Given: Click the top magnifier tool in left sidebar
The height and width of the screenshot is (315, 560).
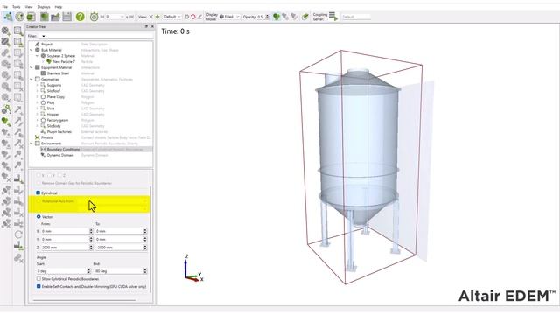Looking at the screenshot, I should (6, 31).
